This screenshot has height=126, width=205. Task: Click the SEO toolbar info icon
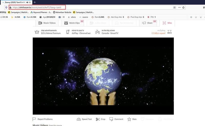pos(191,17)
